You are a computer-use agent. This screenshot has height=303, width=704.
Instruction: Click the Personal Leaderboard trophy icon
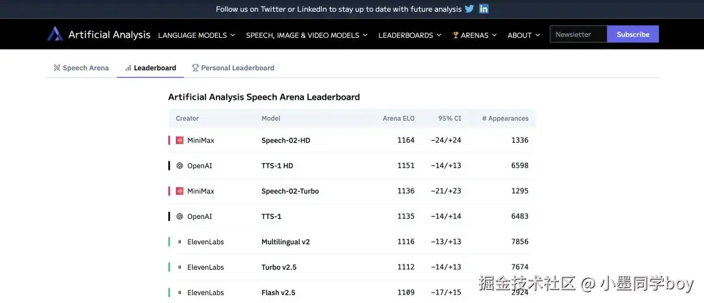coord(196,68)
